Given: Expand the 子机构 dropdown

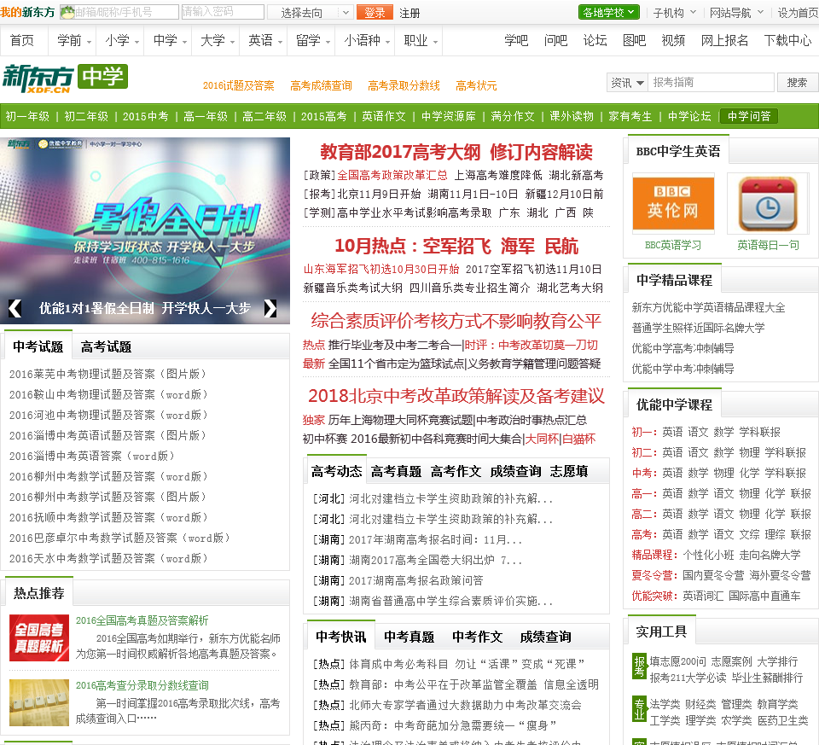Looking at the screenshot, I should [x=674, y=13].
